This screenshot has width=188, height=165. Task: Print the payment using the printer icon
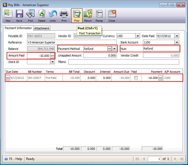(64, 16)
